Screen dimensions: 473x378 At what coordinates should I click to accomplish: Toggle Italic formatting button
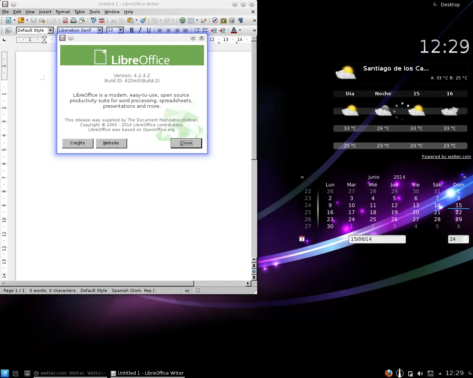click(x=140, y=30)
